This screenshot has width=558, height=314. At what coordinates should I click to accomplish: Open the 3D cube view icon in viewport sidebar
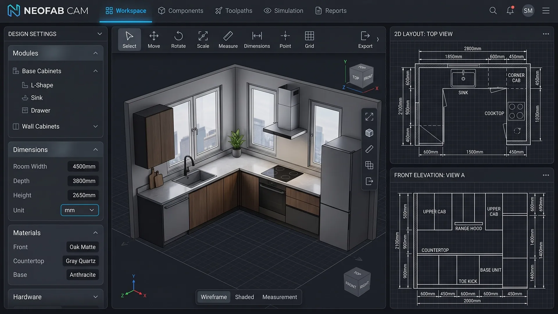pos(369,133)
